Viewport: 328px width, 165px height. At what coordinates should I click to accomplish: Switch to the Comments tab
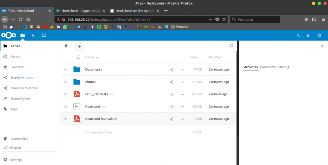[268, 67]
